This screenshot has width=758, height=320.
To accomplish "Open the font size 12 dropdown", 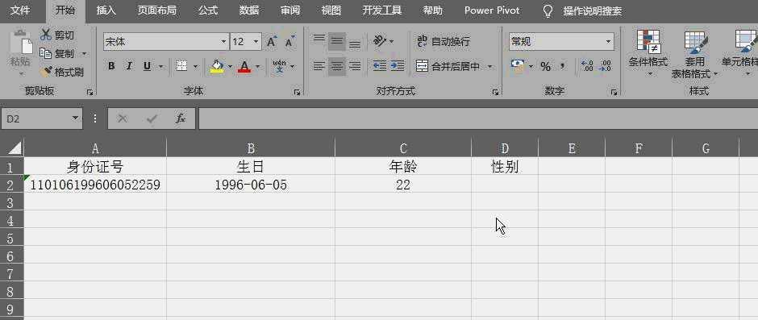I will (256, 42).
